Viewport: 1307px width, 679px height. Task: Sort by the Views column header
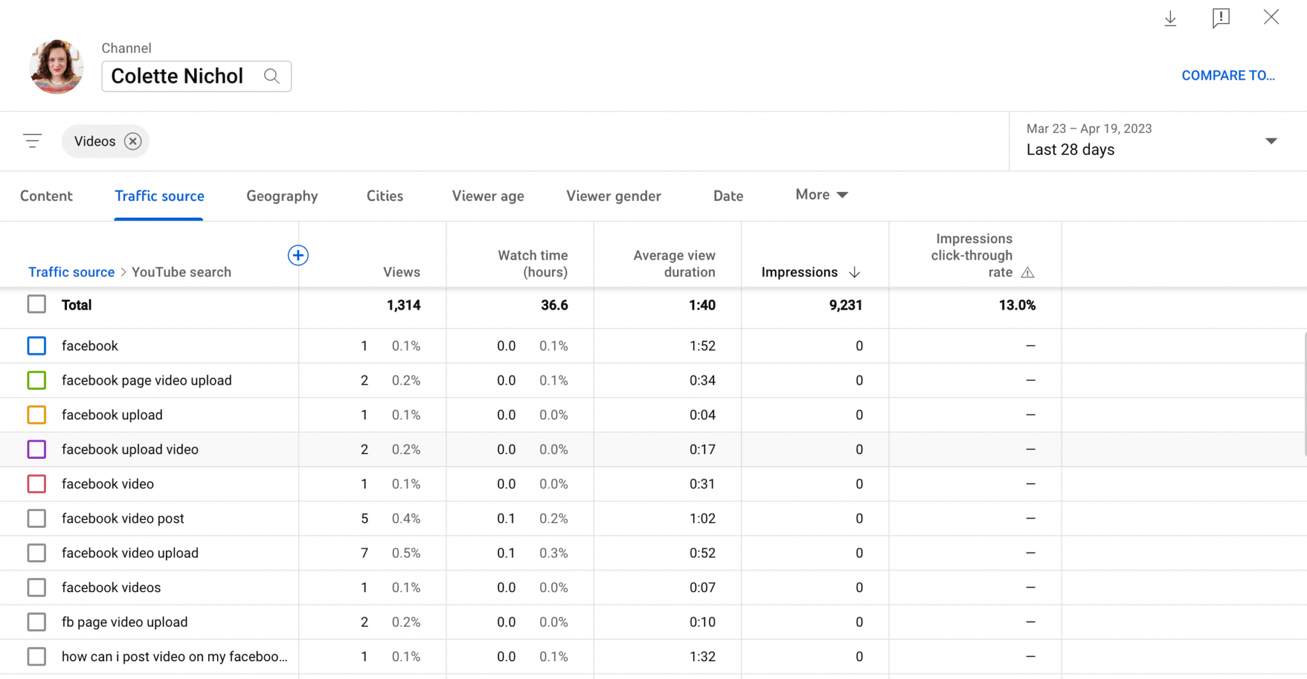pyautogui.click(x=401, y=272)
